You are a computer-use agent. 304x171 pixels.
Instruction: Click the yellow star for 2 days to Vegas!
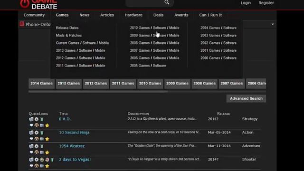[x=47, y=166]
